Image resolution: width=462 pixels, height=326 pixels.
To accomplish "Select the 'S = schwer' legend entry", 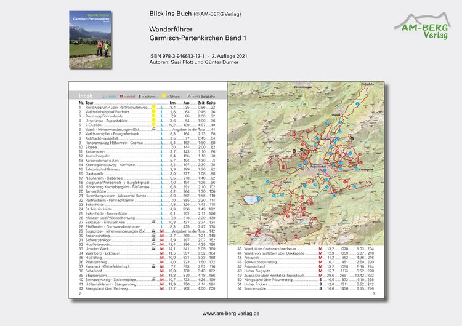I will (x=147, y=96).
